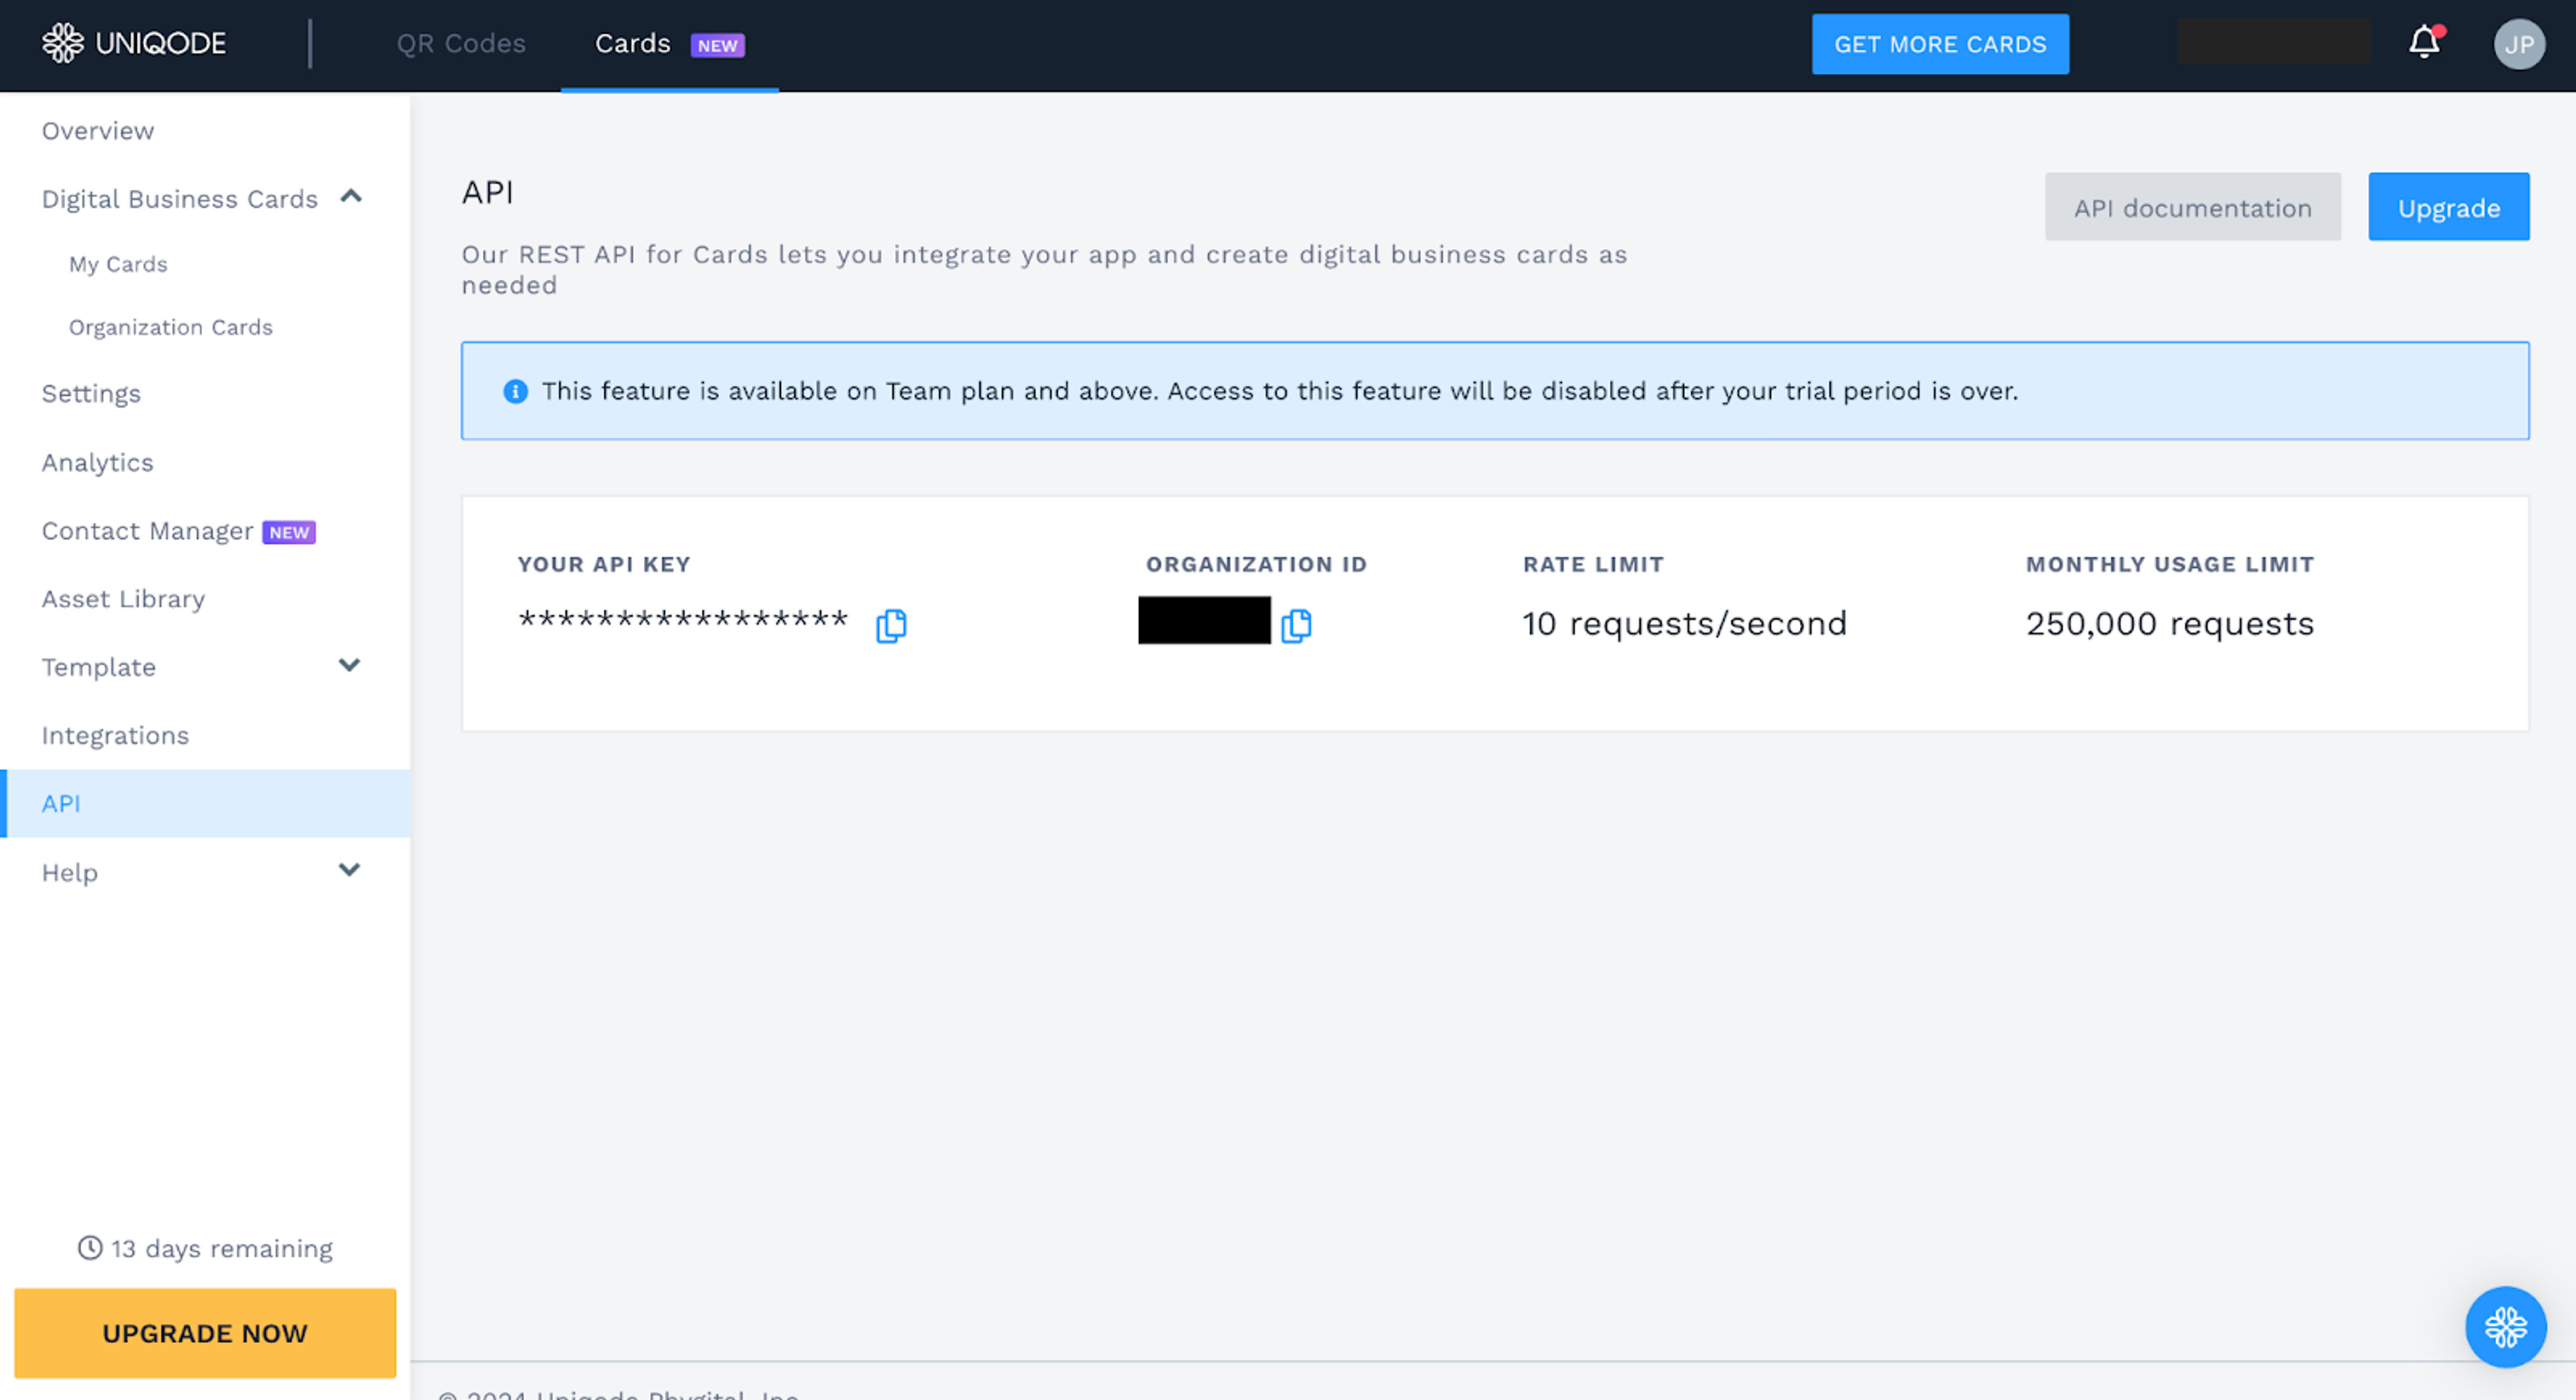
Task: Open the Asset Library page
Action: [x=123, y=599]
